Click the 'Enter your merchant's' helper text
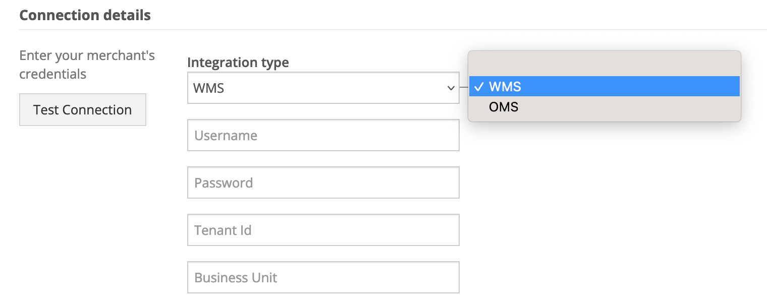 pyautogui.click(x=87, y=55)
